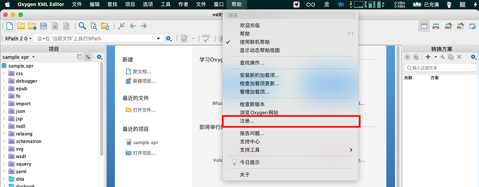Select the dita folder in tree

click(x=20, y=179)
